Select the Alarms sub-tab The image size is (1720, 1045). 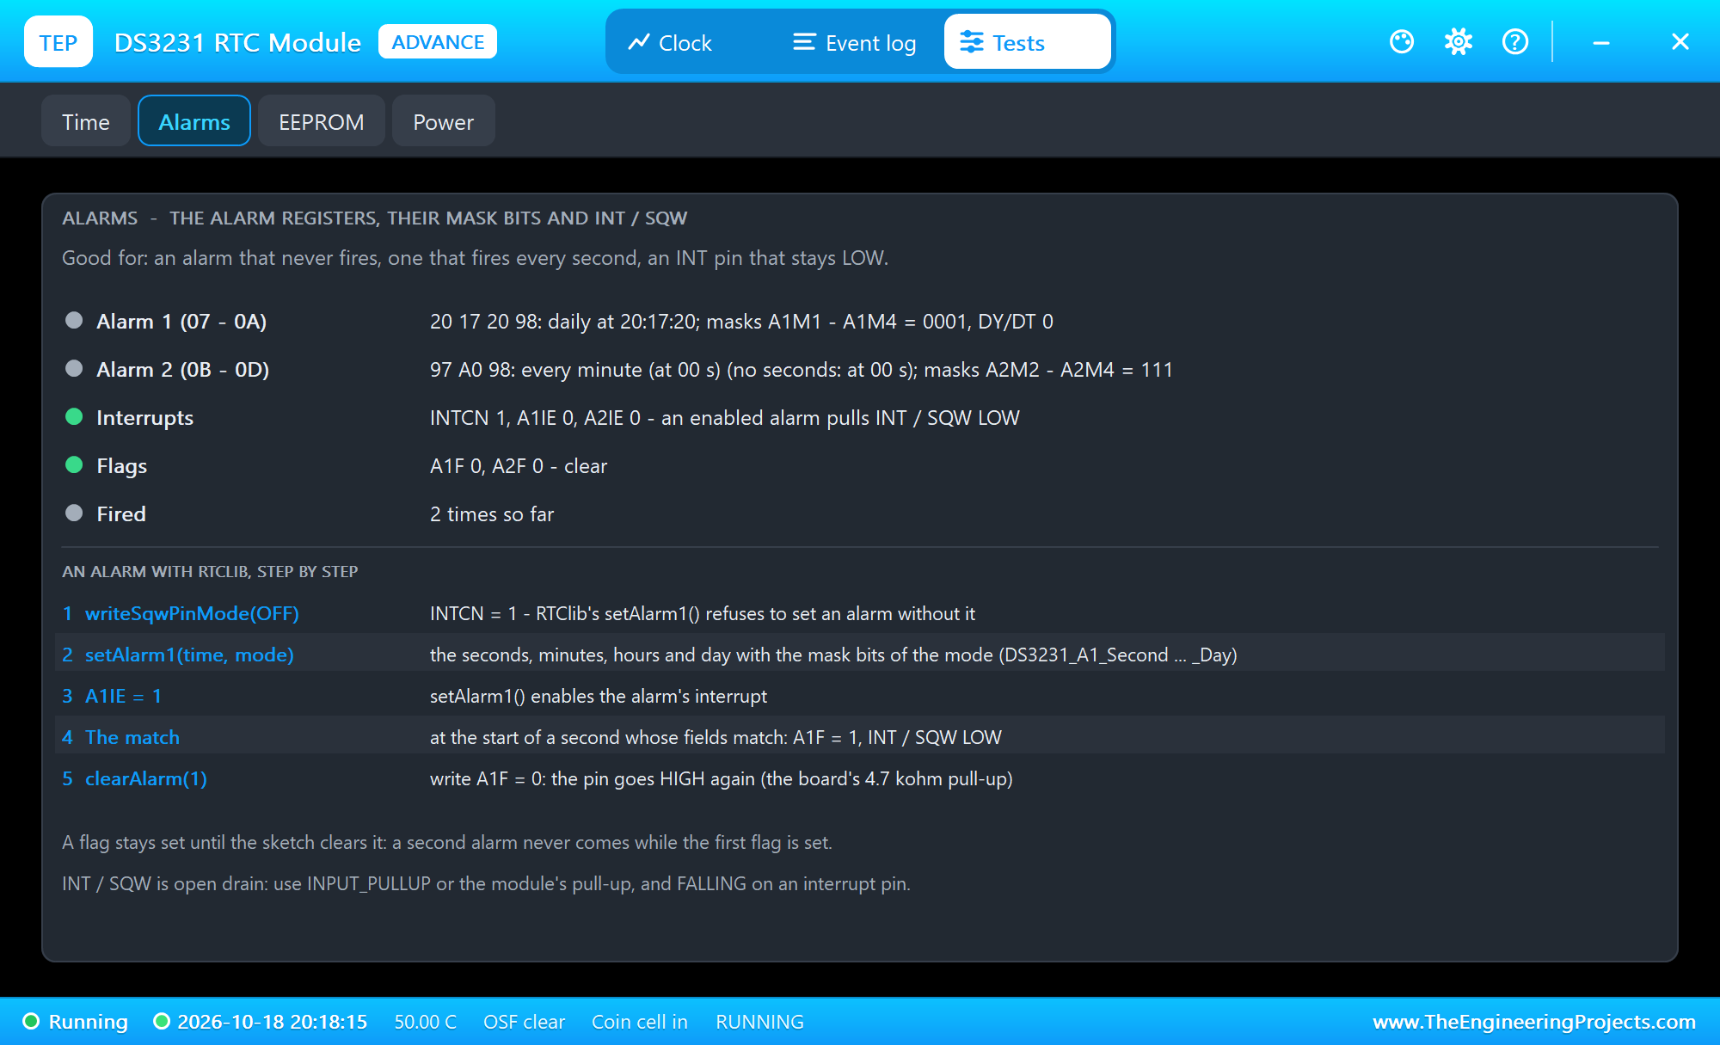point(194,121)
